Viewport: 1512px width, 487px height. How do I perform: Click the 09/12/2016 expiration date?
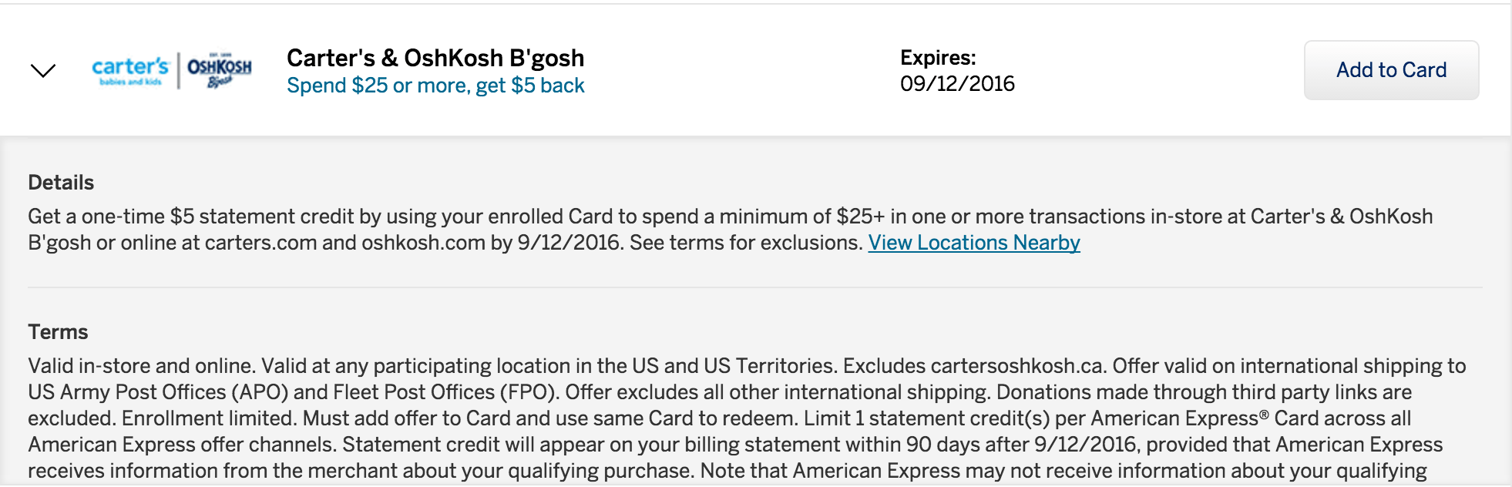pos(957,83)
